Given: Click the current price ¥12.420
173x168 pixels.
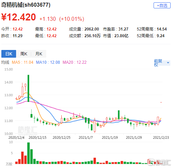Looking at the screenshot, I should click(18, 17).
